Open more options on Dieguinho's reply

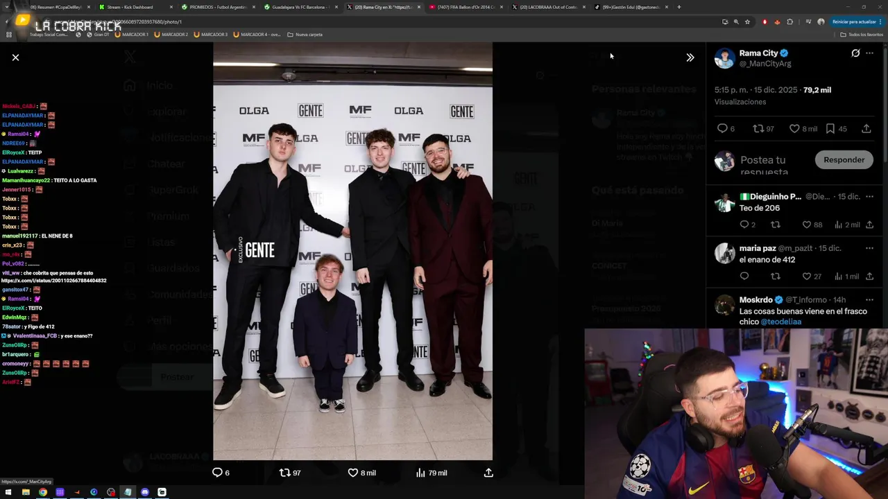point(869,196)
